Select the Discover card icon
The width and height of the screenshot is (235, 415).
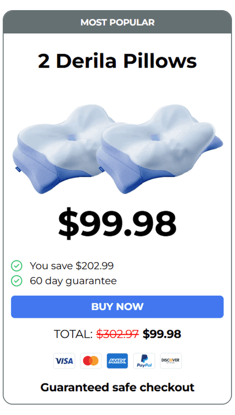pyautogui.click(x=171, y=361)
